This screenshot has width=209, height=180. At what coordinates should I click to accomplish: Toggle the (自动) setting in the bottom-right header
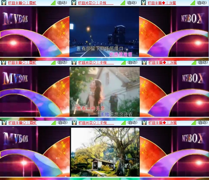tap(202, 122)
